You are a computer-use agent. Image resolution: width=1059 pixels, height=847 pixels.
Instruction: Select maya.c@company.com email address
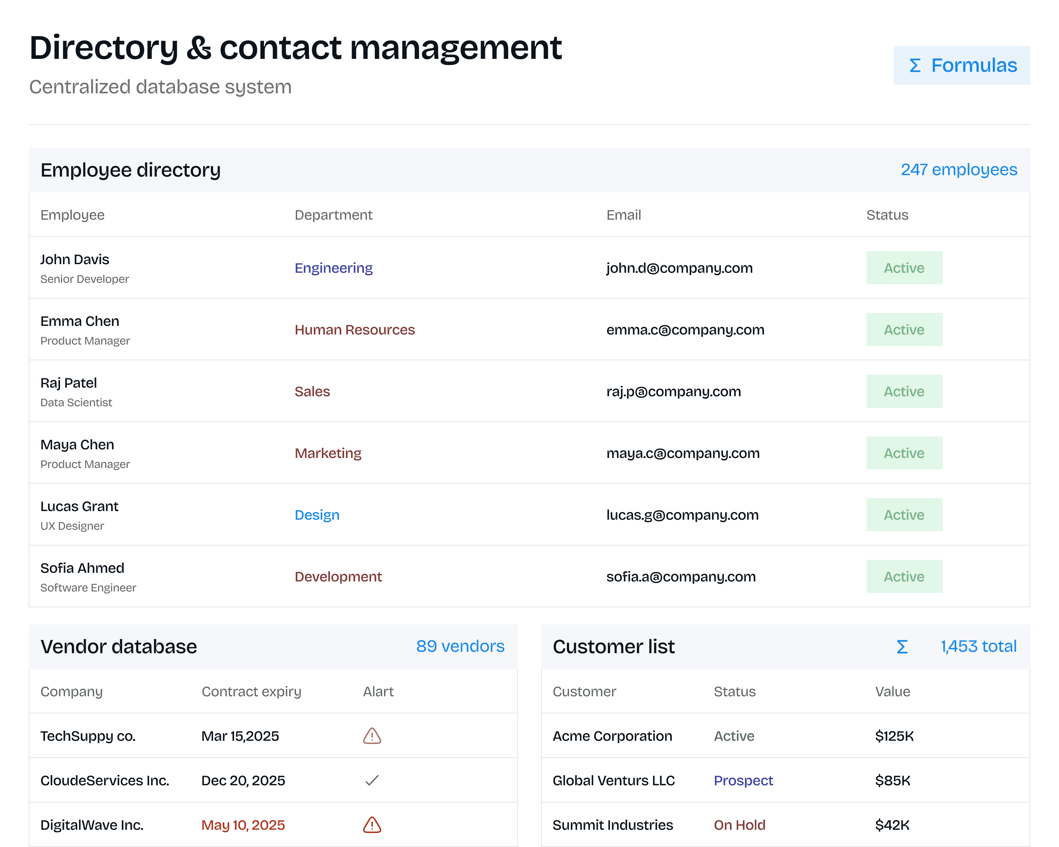(x=683, y=453)
